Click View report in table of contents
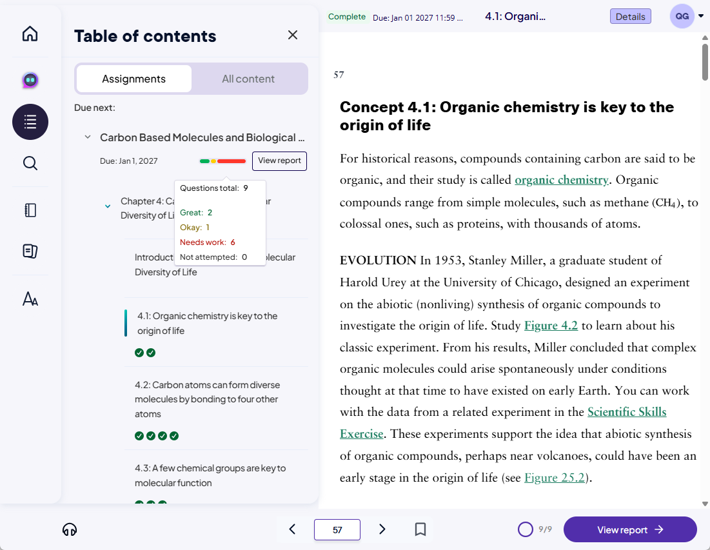The height and width of the screenshot is (550, 710). [279, 161]
